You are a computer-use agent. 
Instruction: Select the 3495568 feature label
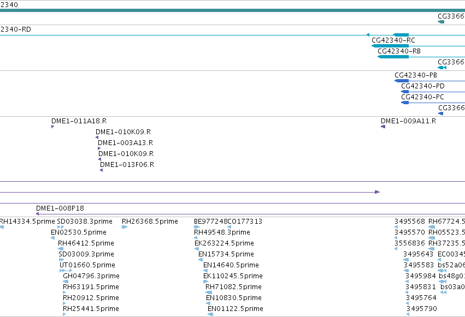point(410,222)
